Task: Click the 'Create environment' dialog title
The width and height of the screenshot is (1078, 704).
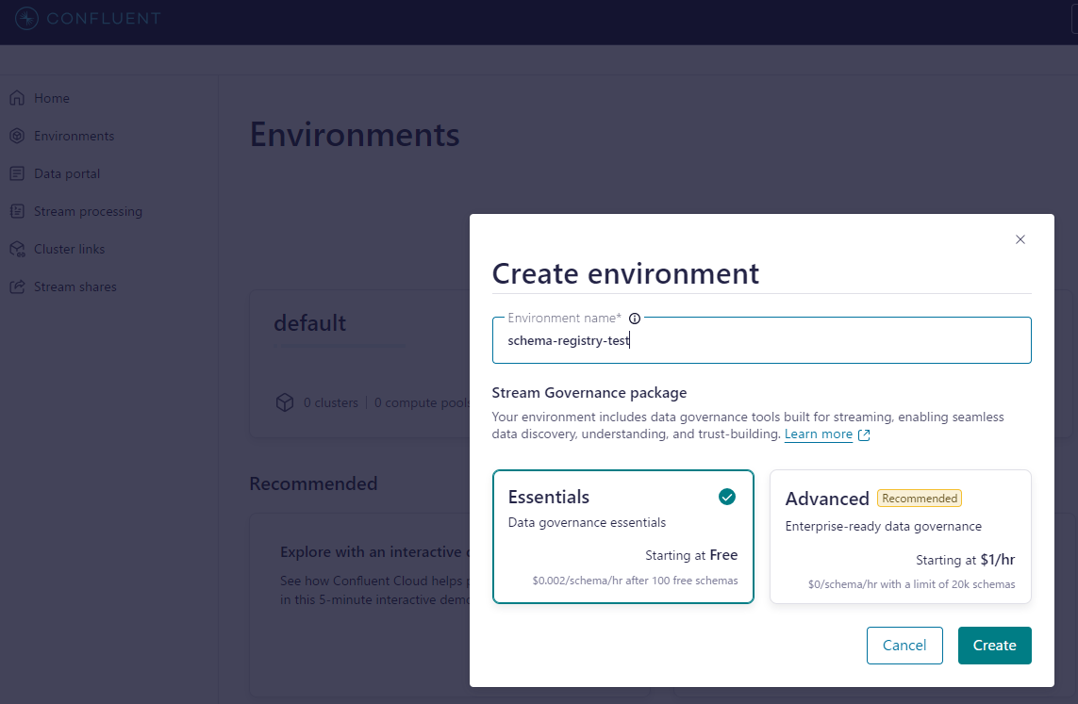Action: (x=625, y=274)
